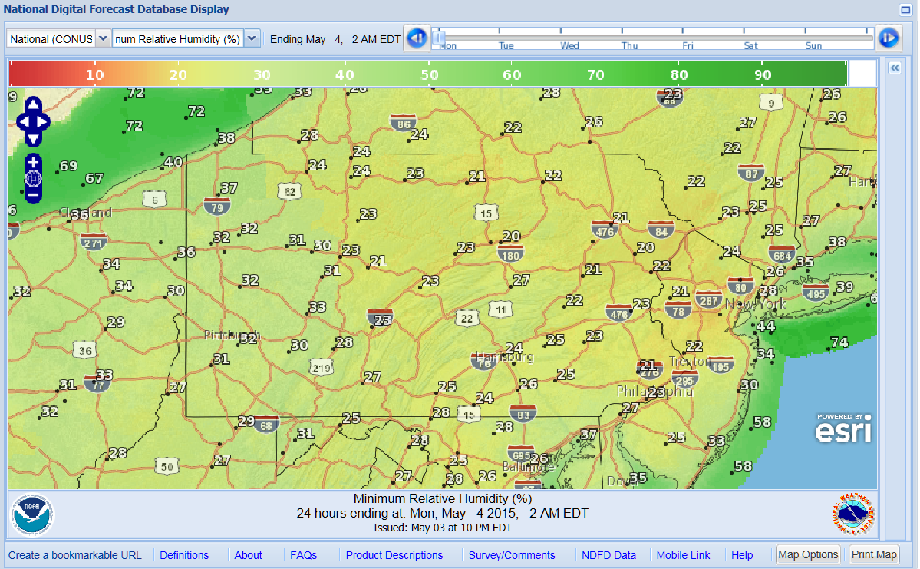920x569 pixels.
Task: Open the Map Options button
Action: 808,554
